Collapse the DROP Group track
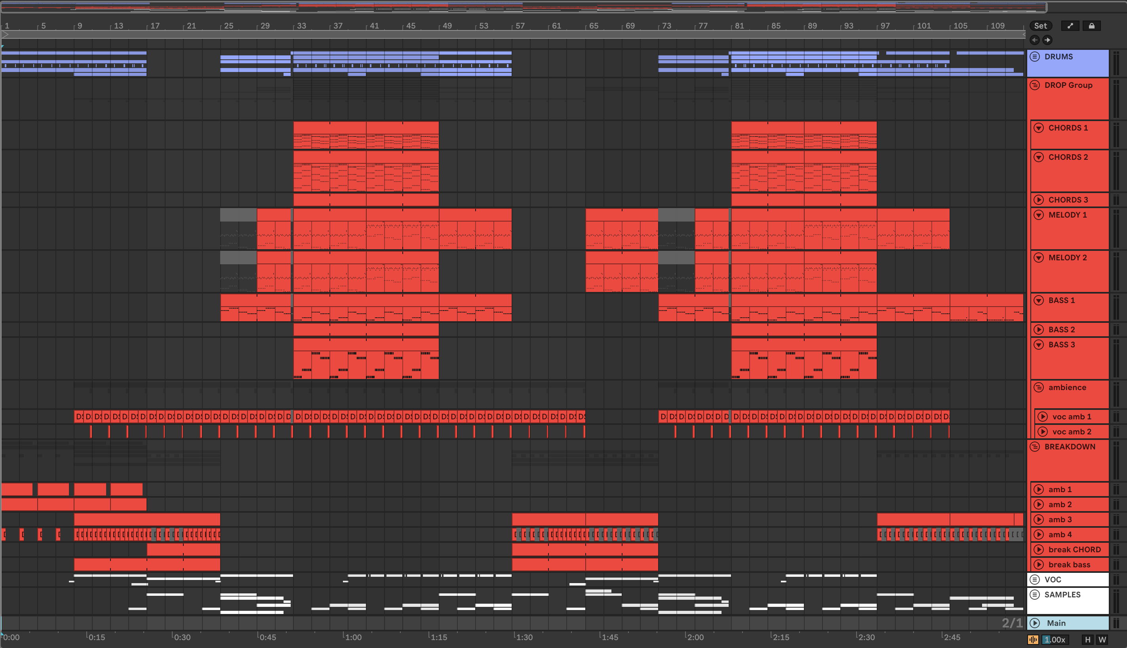 [x=1035, y=85]
